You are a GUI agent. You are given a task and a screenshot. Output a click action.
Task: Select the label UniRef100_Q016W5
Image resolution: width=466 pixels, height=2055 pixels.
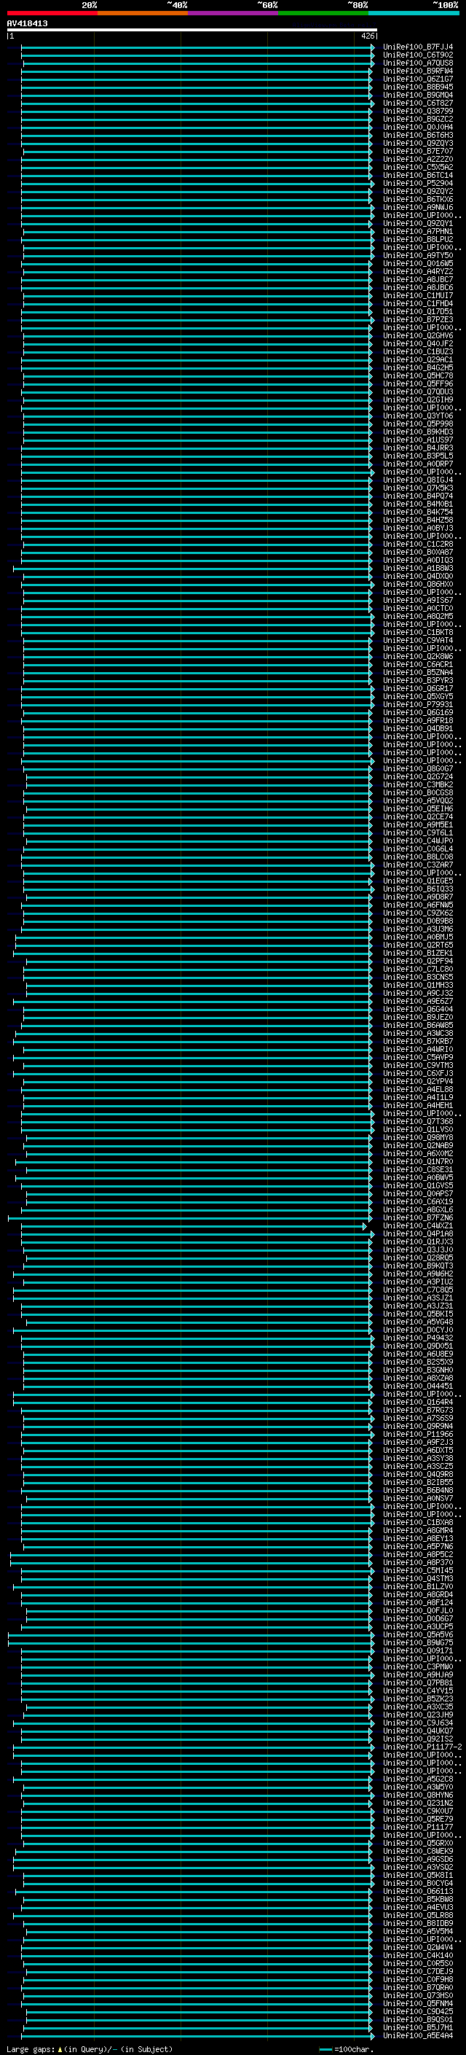pyautogui.click(x=417, y=263)
